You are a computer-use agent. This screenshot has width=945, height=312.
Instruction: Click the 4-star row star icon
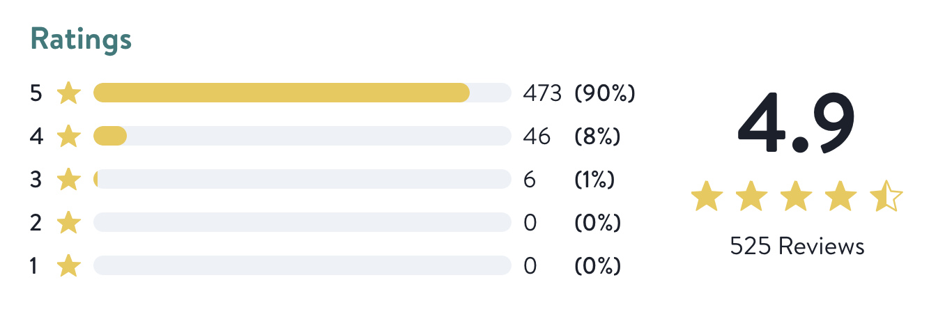point(68,136)
